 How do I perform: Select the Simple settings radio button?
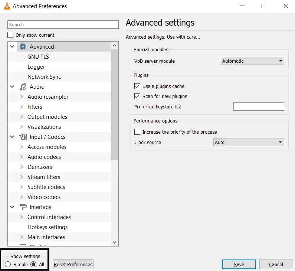pos(8,264)
